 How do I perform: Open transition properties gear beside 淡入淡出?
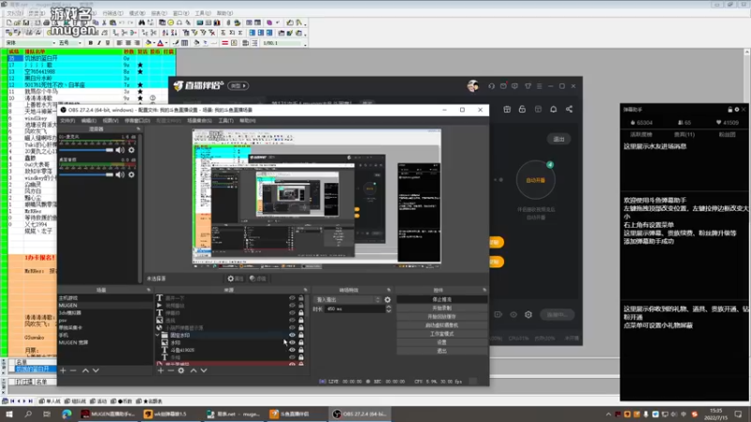tap(388, 299)
